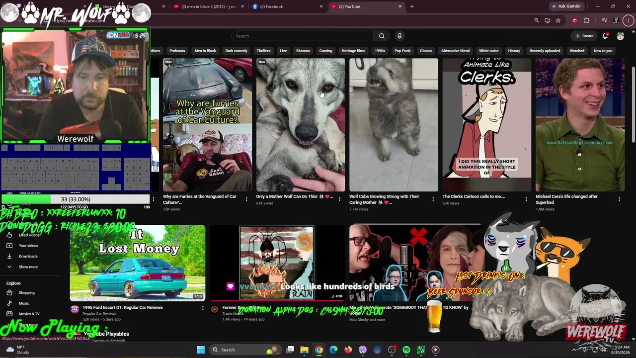Screen dimensions: 636x358
Task: Open Movies & TV in the Explore section
Action: [x=29, y=314]
